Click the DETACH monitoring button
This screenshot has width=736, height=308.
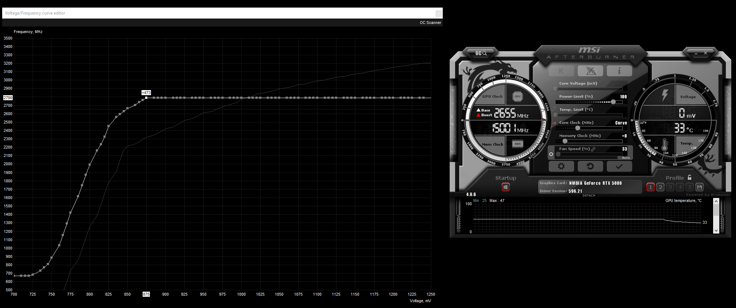click(x=589, y=195)
